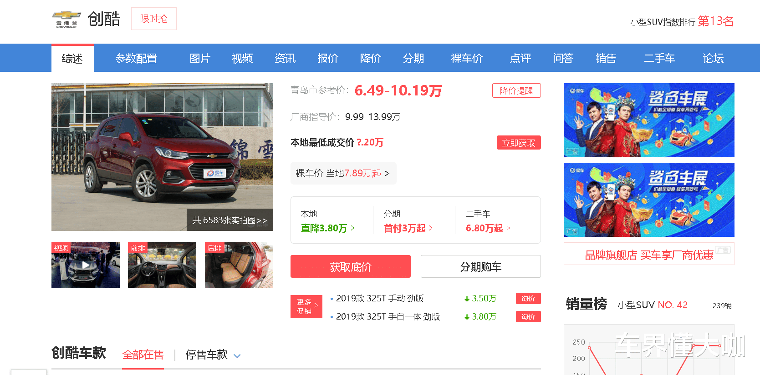
Task: Switch to the 综述 overview tab
Action: pos(72,58)
